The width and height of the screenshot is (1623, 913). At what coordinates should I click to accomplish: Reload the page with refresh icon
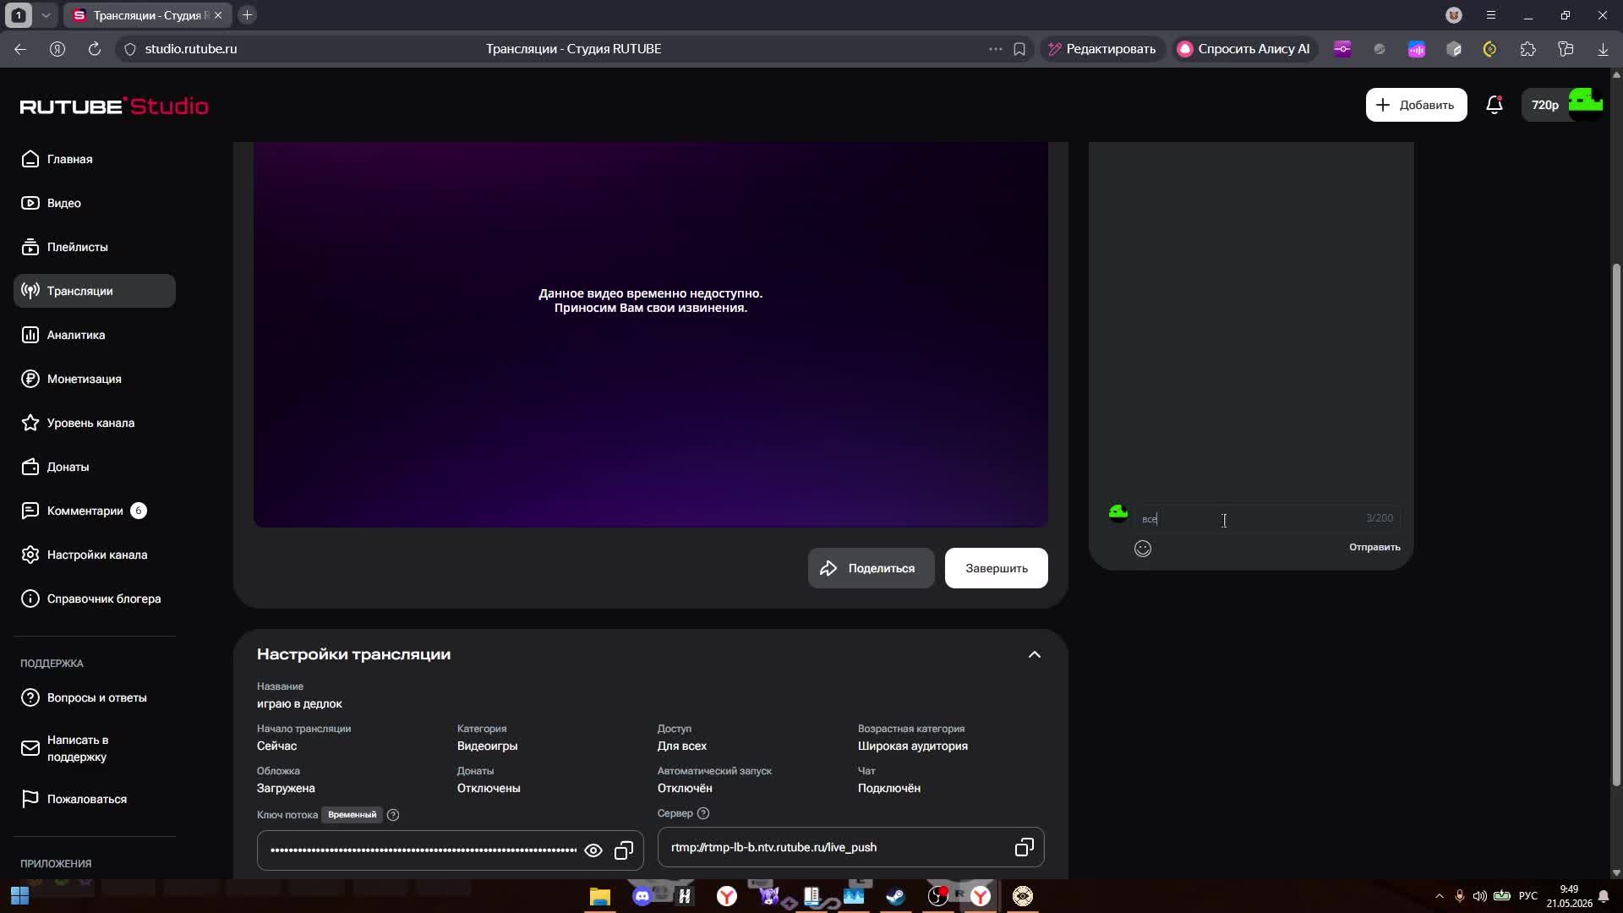(95, 49)
